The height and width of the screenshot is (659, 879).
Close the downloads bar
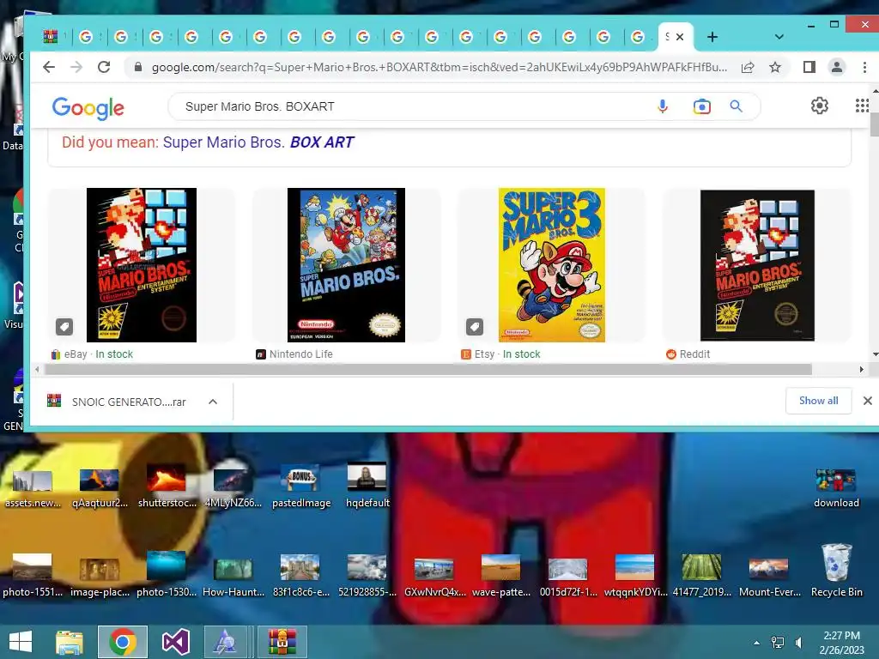[x=867, y=401]
